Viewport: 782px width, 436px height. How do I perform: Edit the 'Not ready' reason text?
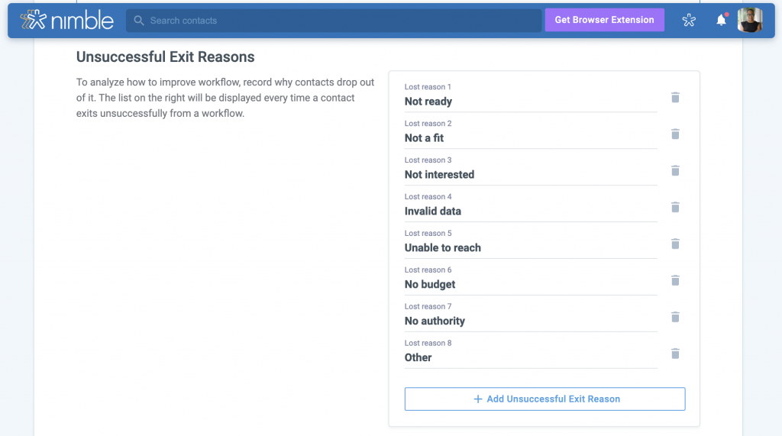tap(530, 102)
